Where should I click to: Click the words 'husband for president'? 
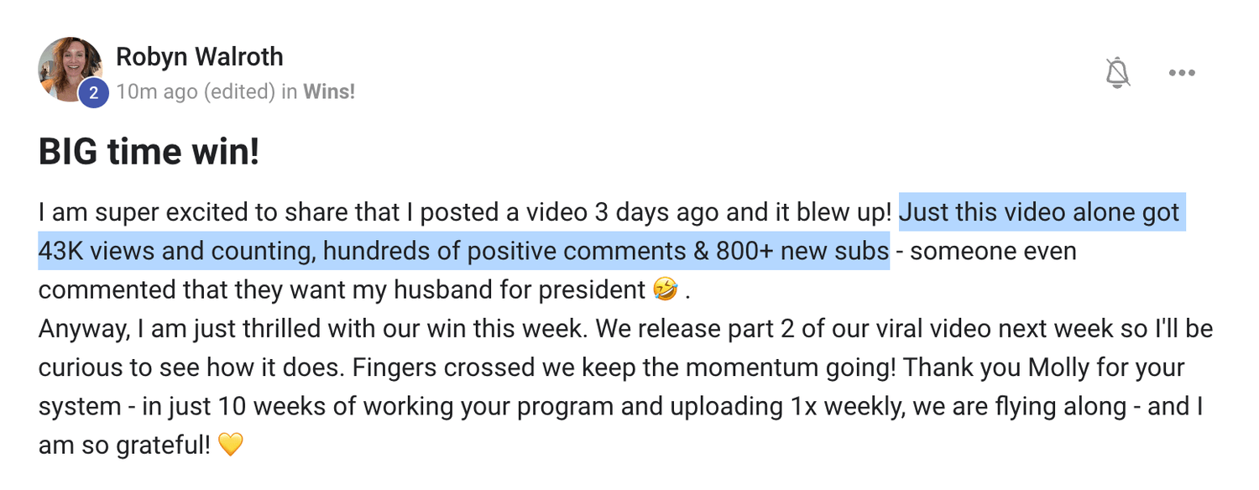pos(519,290)
